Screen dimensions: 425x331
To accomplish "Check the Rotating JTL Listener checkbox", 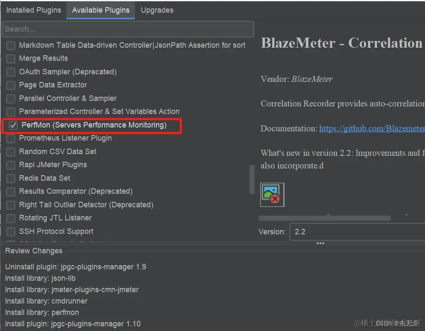I will click(11, 218).
